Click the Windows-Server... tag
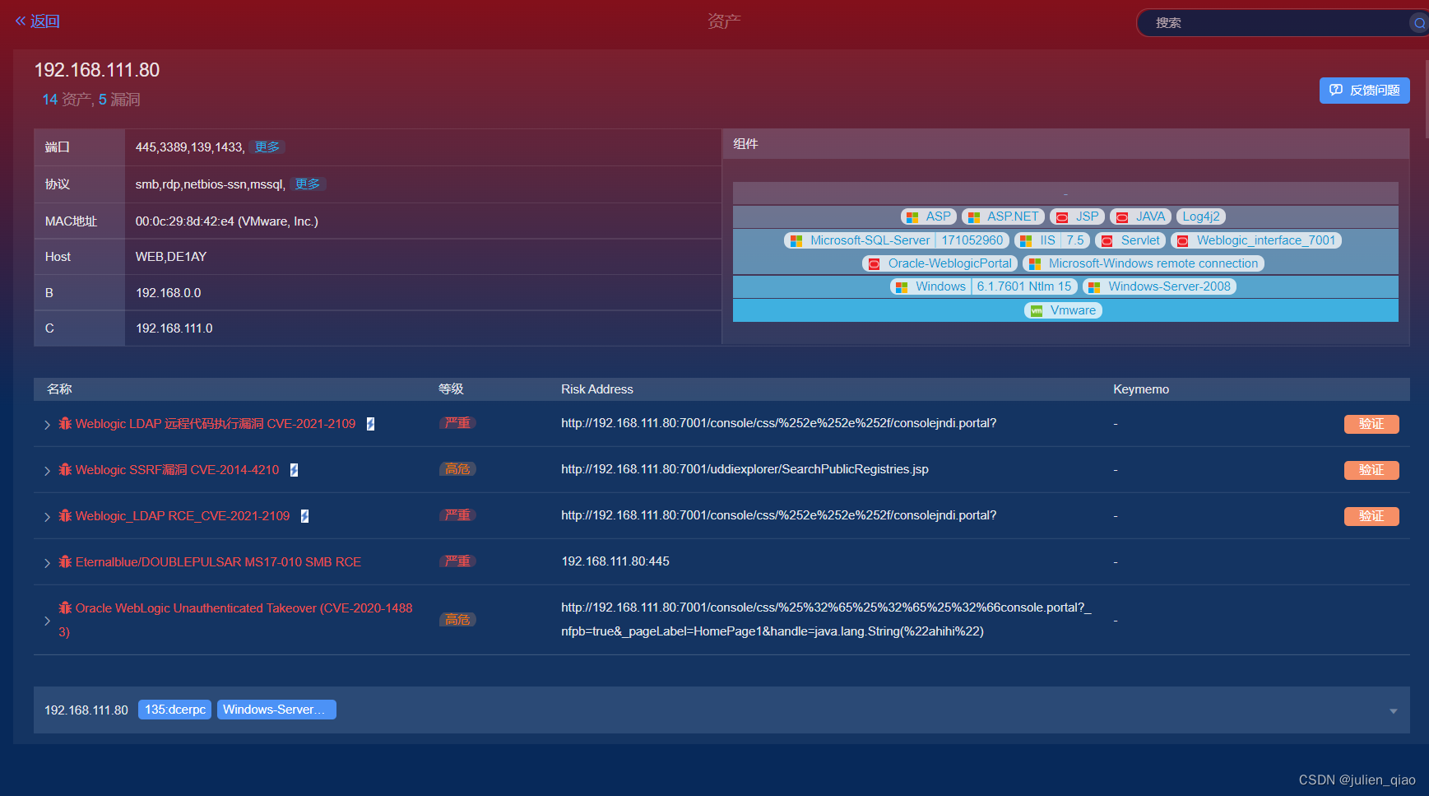The height and width of the screenshot is (796, 1429). click(276, 710)
